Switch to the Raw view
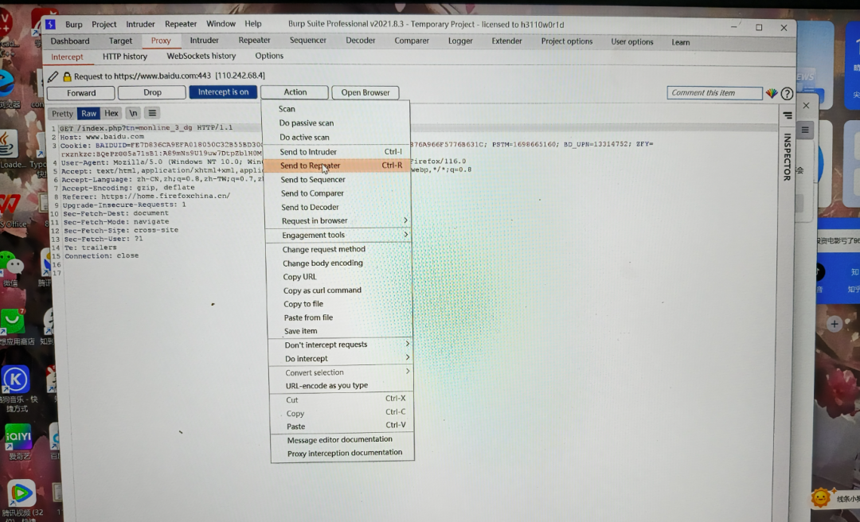The image size is (860, 522). point(89,114)
